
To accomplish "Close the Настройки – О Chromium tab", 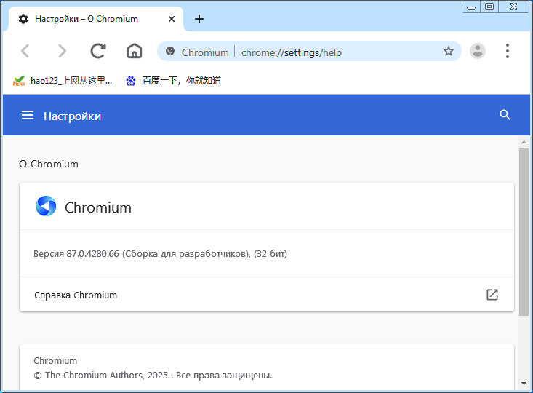I will coord(172,19).
